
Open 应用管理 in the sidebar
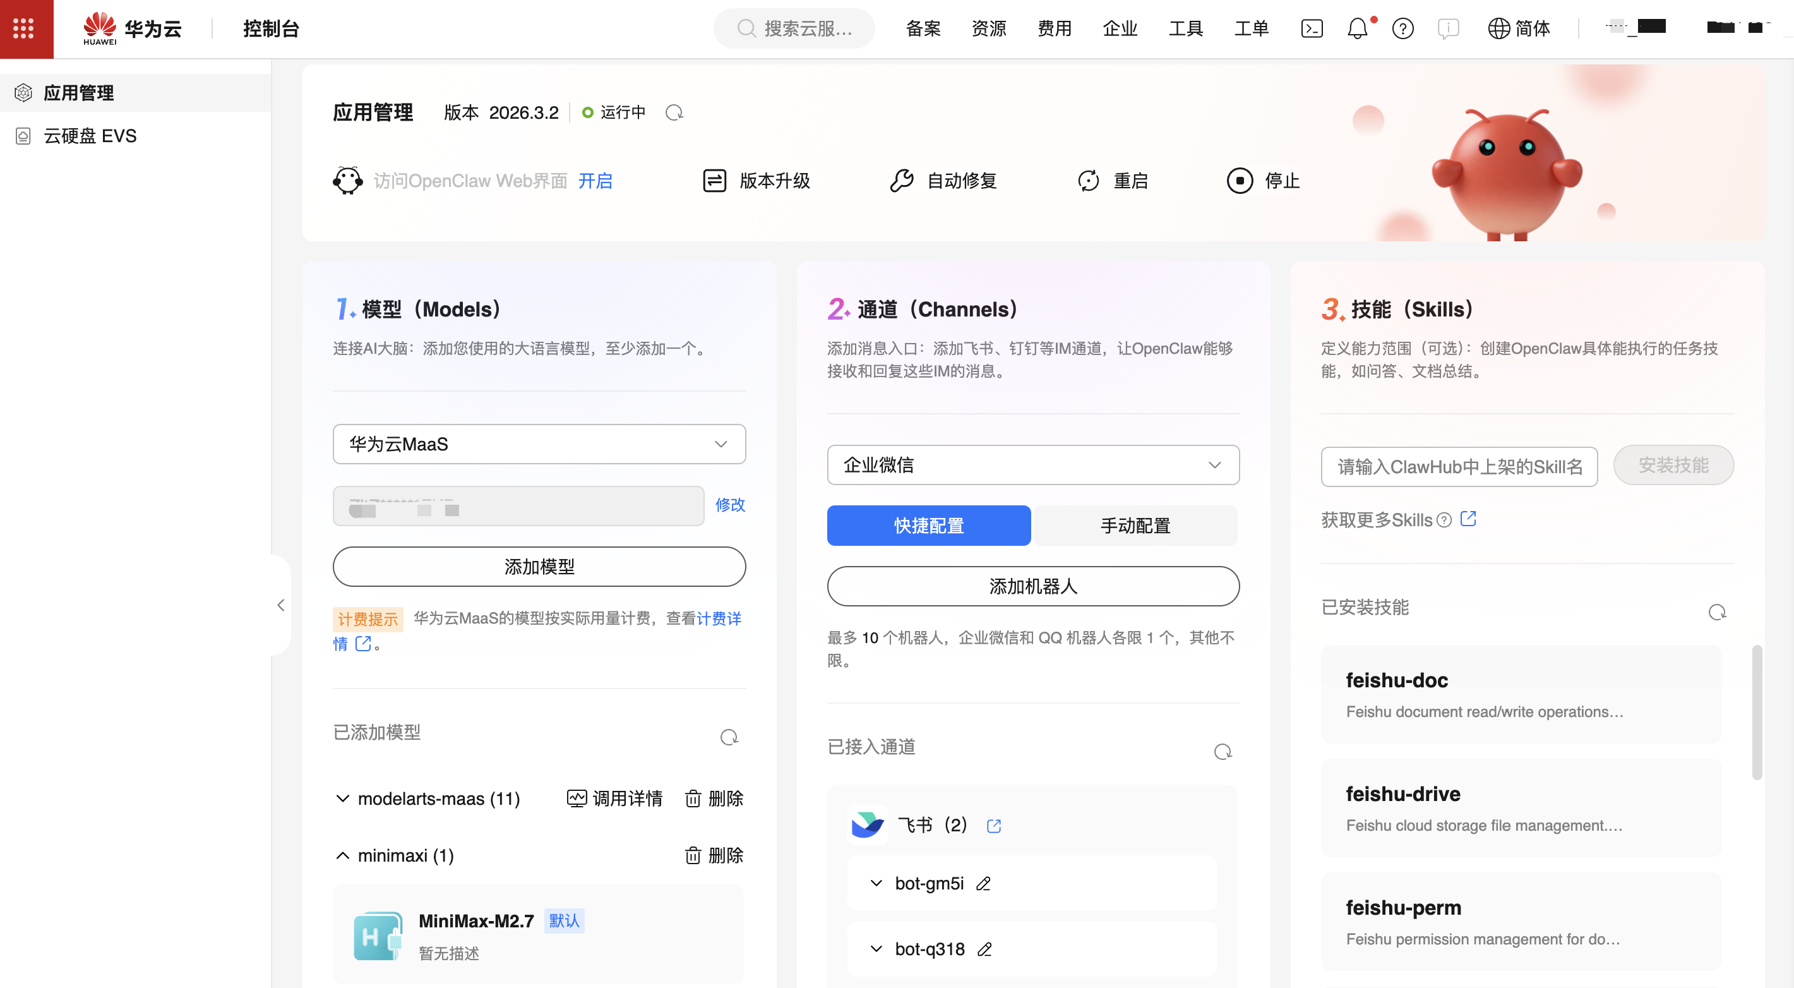(x=136, y=93)
